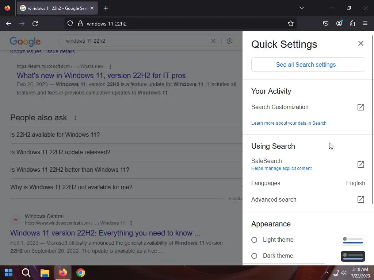Select the Dark theme radio button
The height and width of the screenshot is (280, 374).
pyautogui.click(x=254, y=256)
